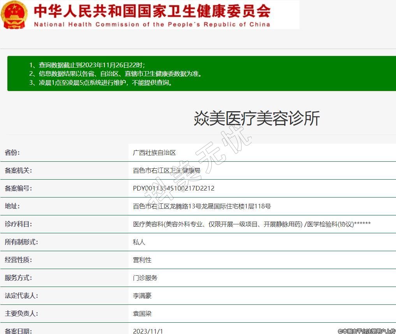The image size is (396, 334).
Task: Click the 主要负责人 row label
Action: (21, 314)
